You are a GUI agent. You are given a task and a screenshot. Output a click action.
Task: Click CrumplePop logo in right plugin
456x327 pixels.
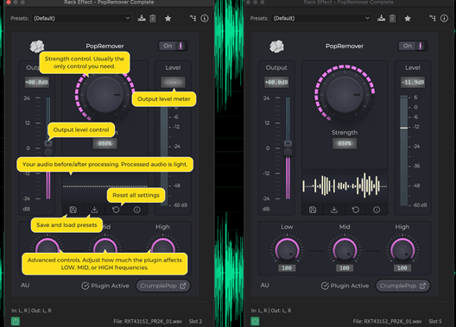(x=277, y=47)
